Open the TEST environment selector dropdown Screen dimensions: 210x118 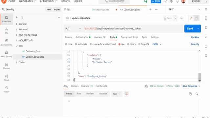[184, 10]
